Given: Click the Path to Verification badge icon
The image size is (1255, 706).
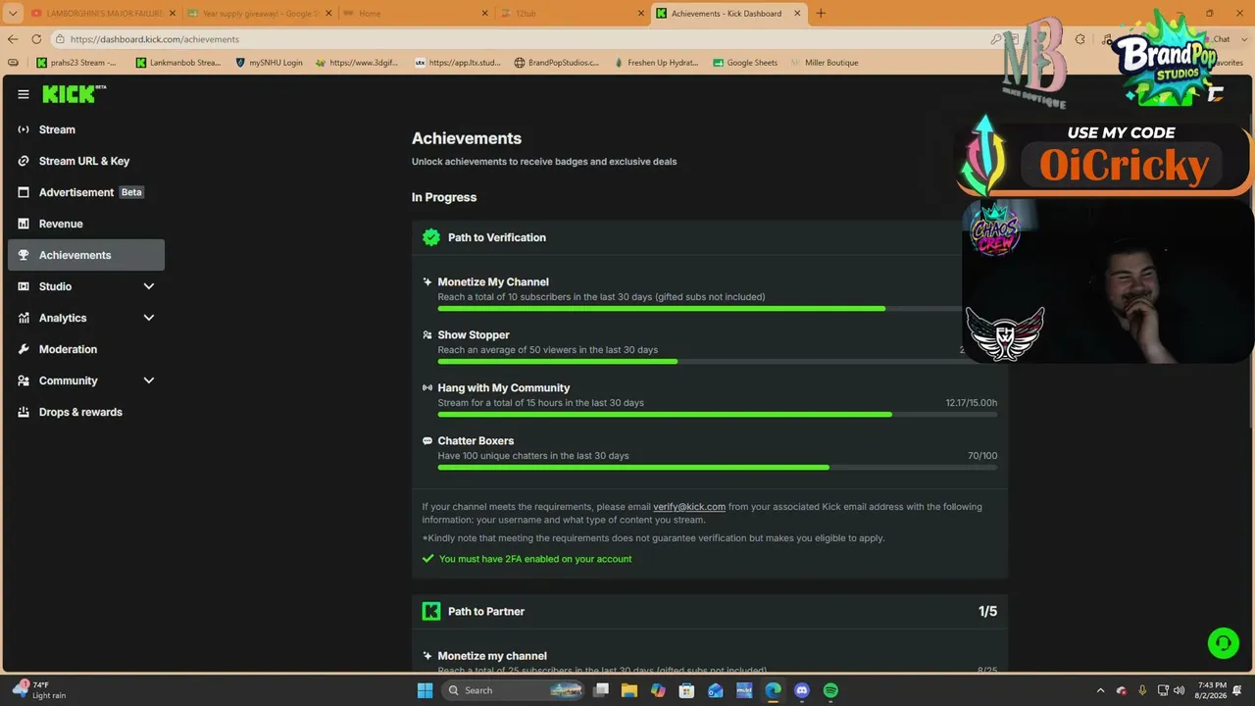Looking at the screenshot, I should 430,237.
